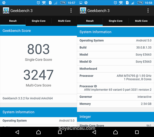154x137 pixels.
Task: Tap battery 77% indicator in right status bar
Action: (140, 3)
